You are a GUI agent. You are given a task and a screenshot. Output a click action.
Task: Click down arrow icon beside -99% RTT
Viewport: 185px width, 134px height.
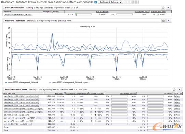coord(95,118)
